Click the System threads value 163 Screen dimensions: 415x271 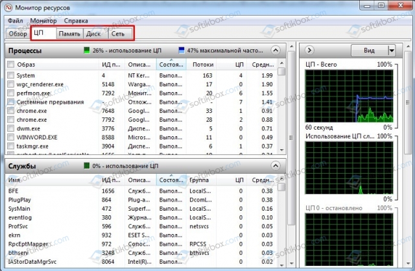pyautogui.click(x=207, y=75)
